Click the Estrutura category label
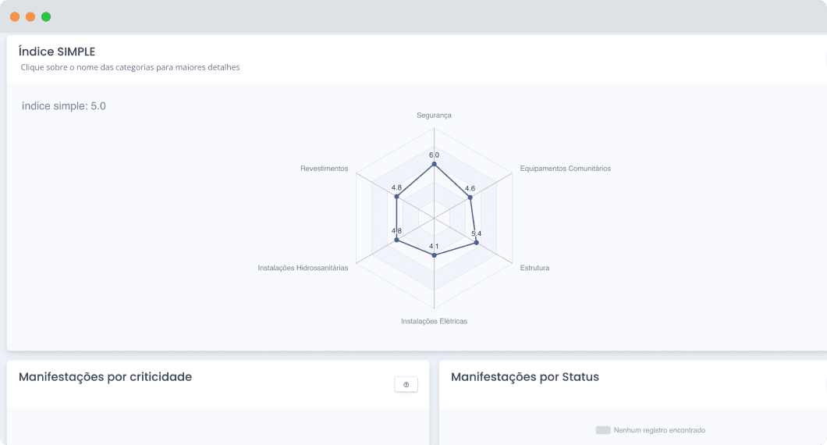827x445 pixels. point(534,268)
